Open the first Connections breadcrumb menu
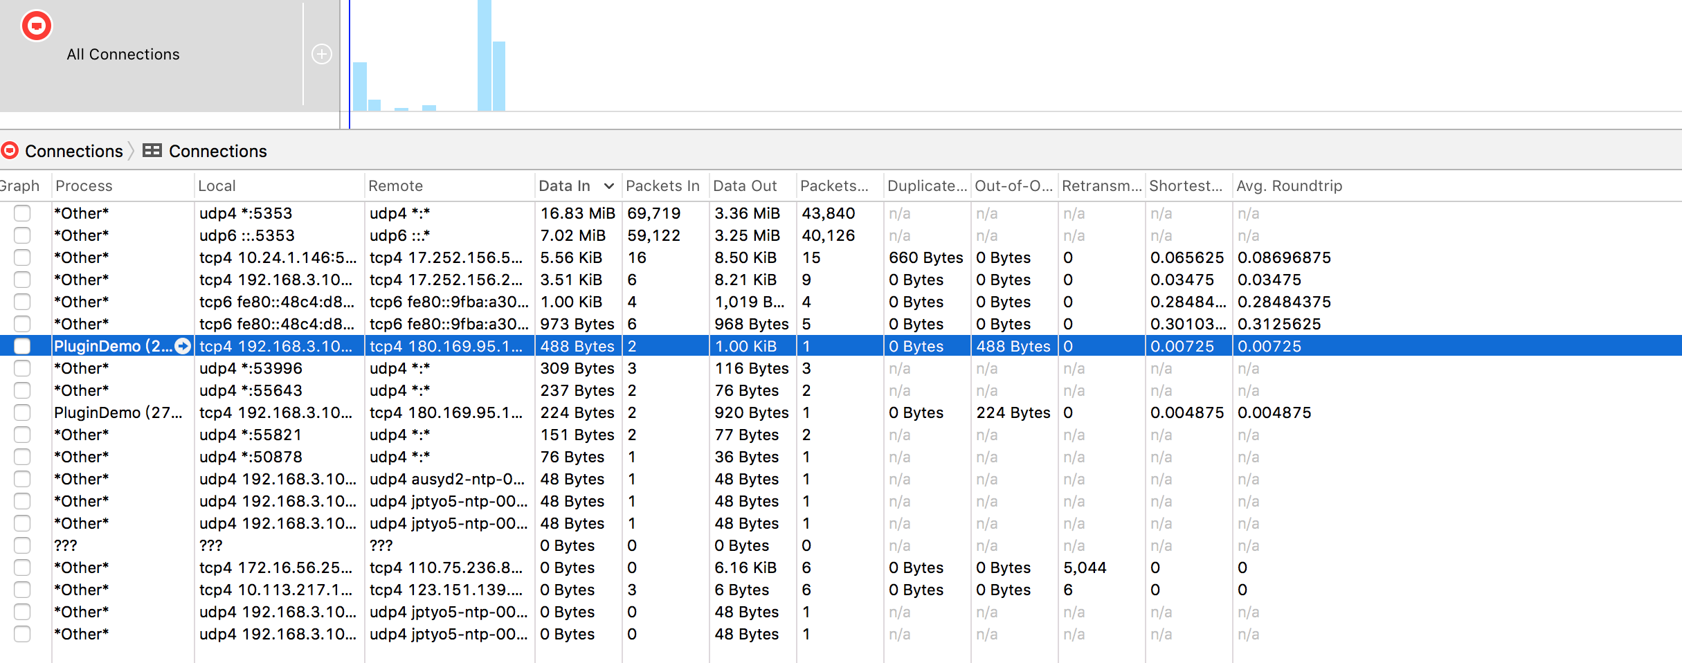This screenshot has width=1682, height=663. pyautogui.click(x=73, y=151)
